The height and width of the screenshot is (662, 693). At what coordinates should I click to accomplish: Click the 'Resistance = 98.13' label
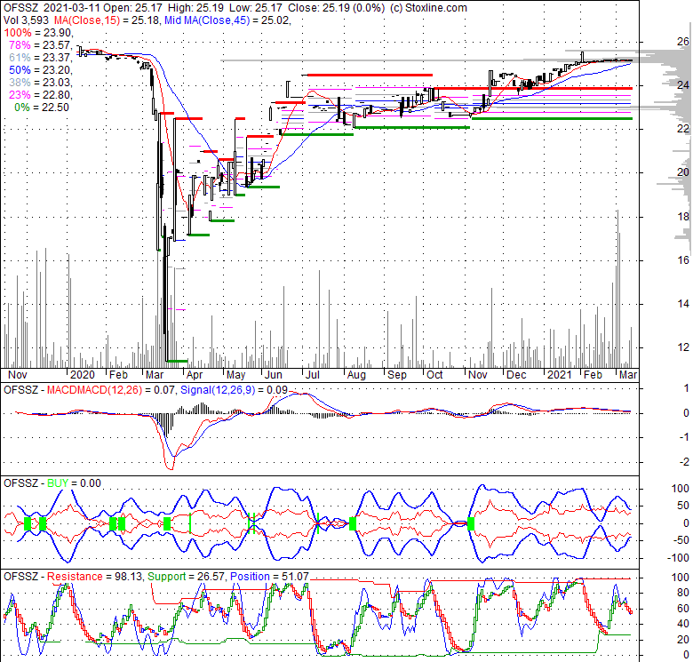tap(95, 577)
